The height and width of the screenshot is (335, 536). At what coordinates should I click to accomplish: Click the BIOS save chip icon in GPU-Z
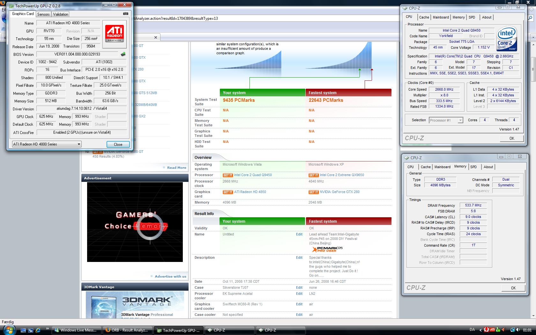123,54
